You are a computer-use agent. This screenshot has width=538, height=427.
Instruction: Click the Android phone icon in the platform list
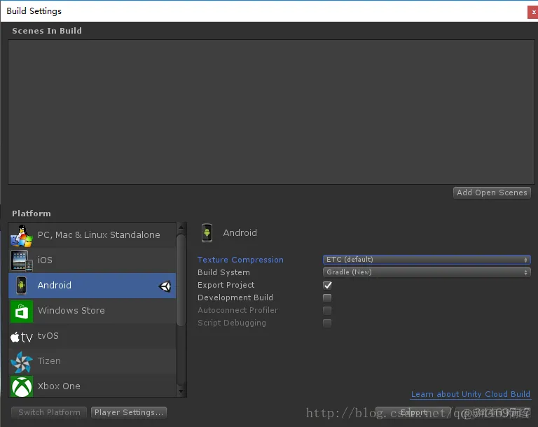pyautogui.click(x=21, y=286)
